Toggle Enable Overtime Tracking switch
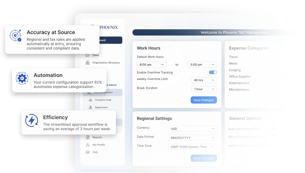 [x=213, y=73]
